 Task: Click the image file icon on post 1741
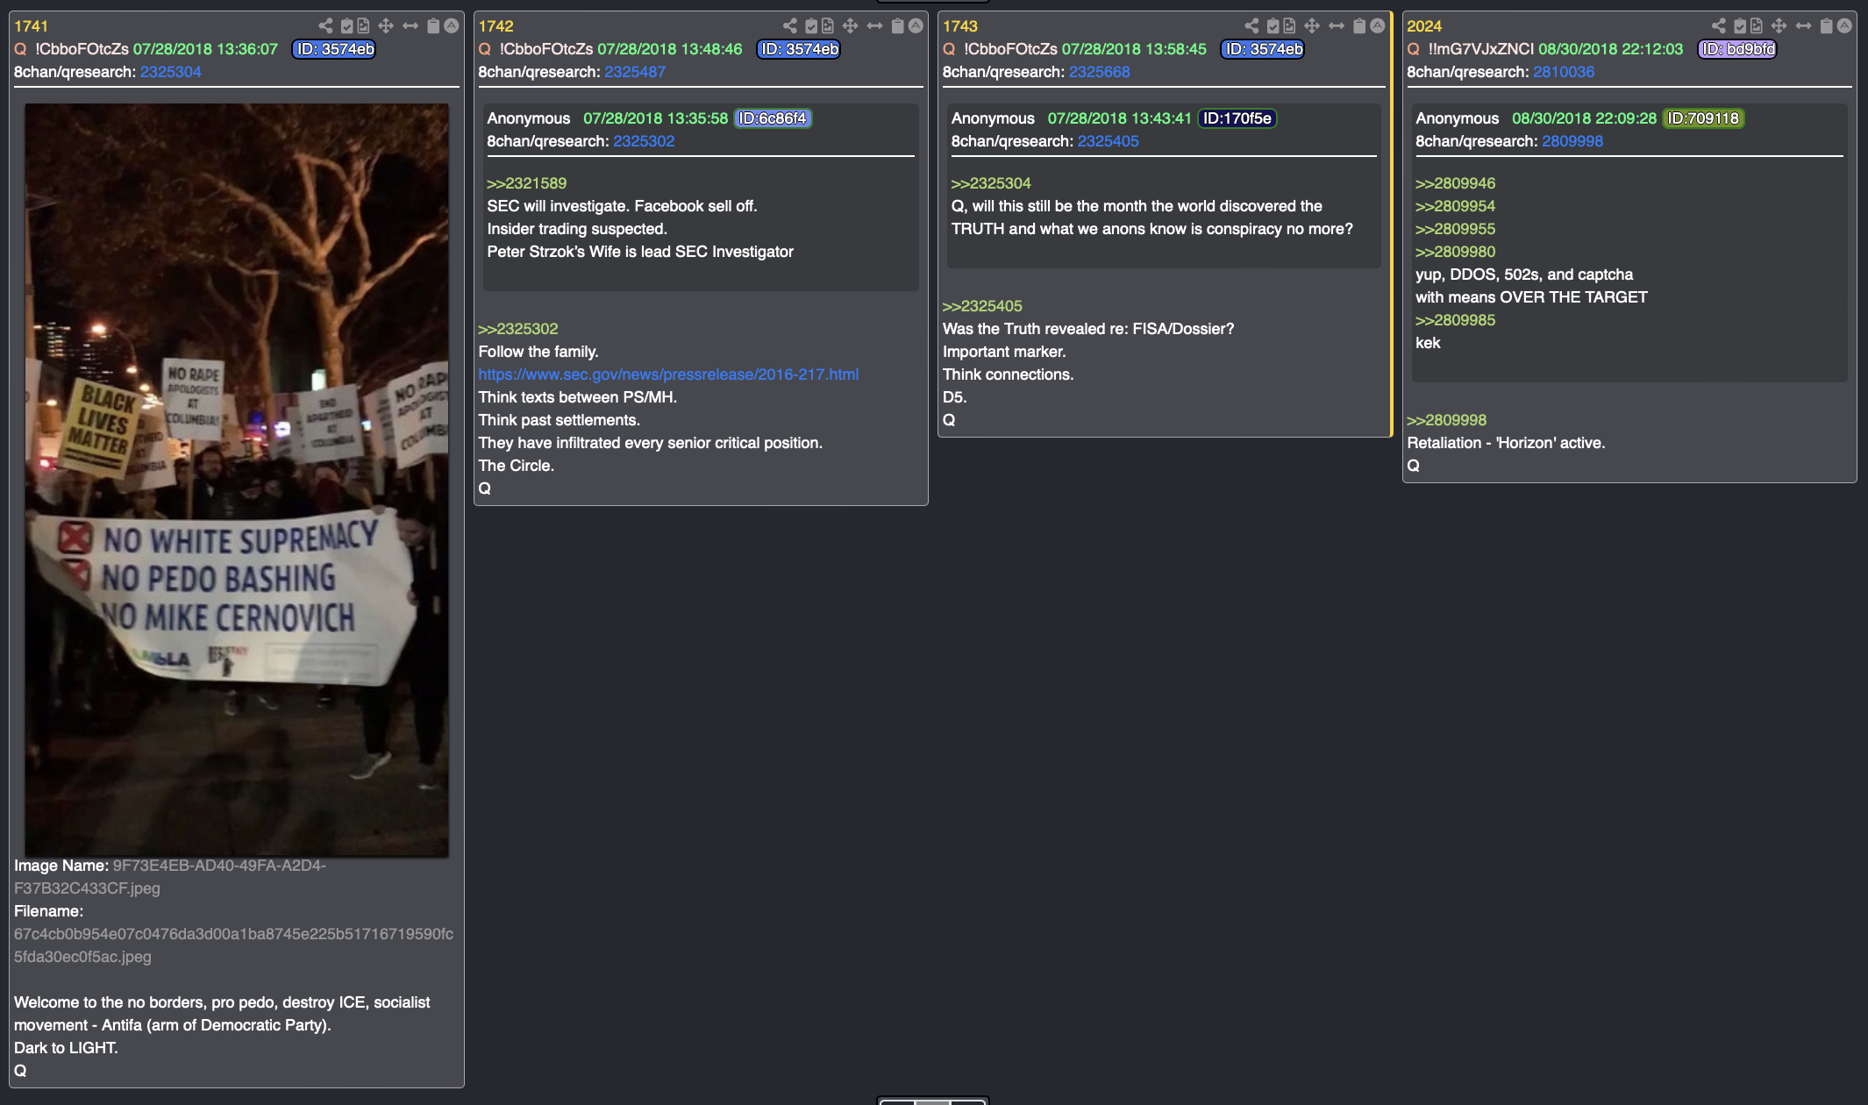click(363, 26)
